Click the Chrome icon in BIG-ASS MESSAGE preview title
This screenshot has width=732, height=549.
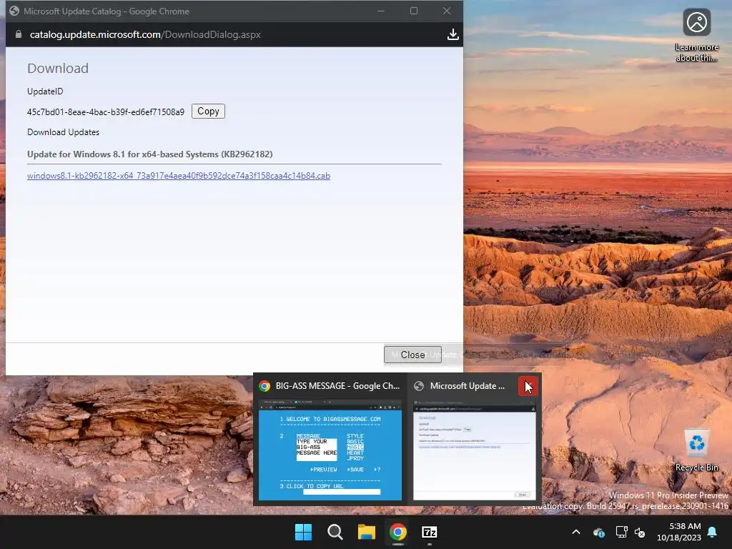pos(264,386)
